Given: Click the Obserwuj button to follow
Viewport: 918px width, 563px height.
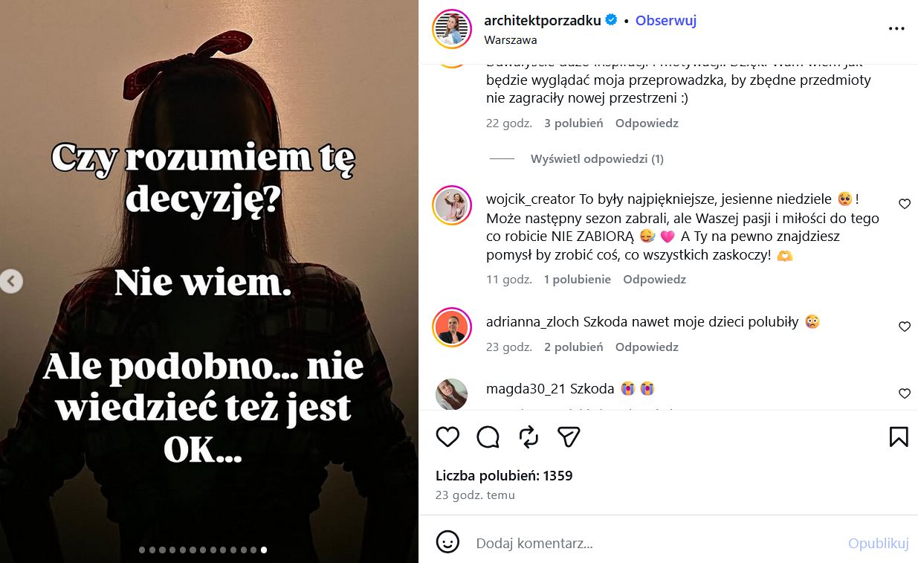Looking at the screenshot, I should coord(665,21).
